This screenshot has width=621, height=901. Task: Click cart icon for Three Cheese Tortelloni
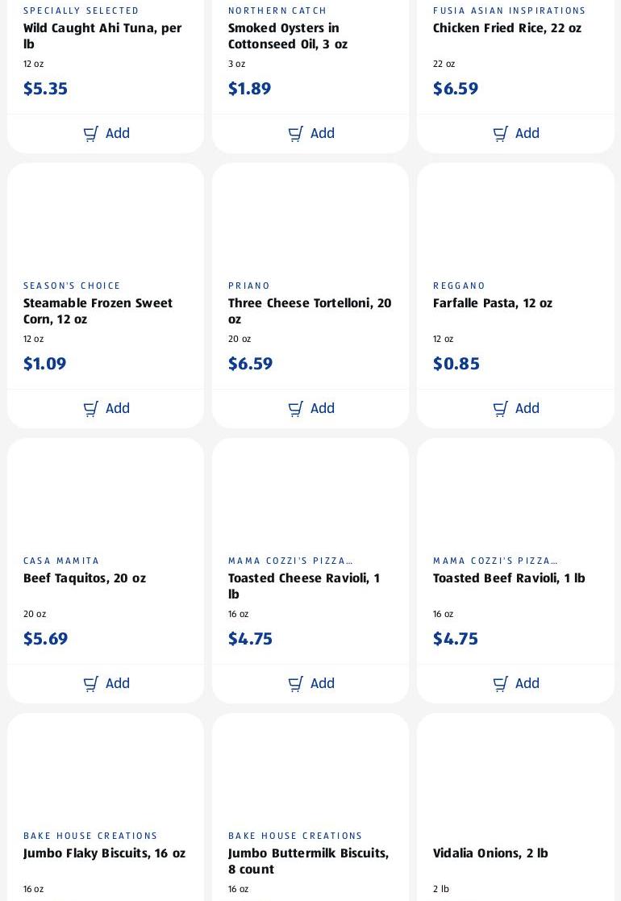pos(295,409)
